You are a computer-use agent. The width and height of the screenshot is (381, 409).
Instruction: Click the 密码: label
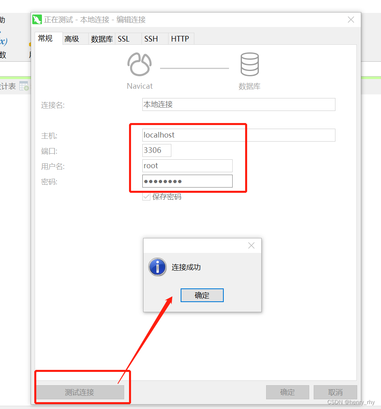(49, 182)
